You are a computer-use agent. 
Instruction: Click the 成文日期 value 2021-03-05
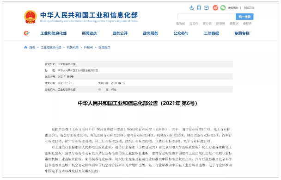pos(65,83)
